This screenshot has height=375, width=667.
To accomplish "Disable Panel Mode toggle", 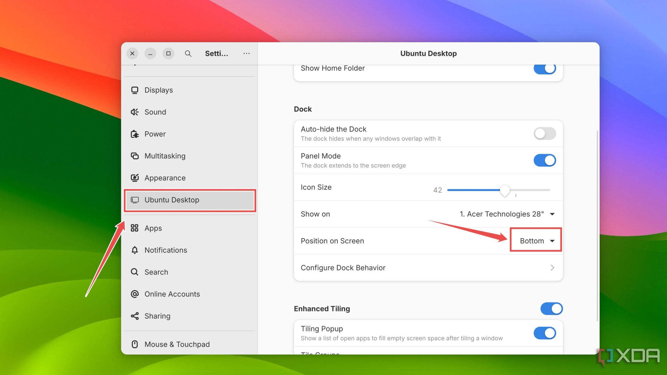I will click(545, 160).
